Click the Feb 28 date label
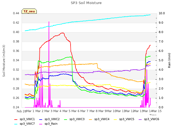Screen dimensions: 173x129 pos(22,111)
